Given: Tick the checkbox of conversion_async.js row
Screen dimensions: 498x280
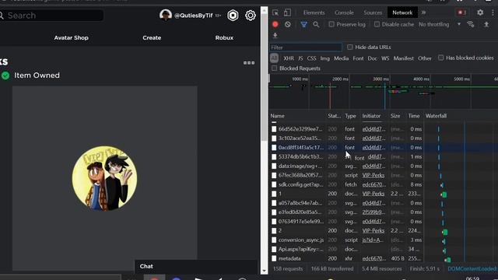Looking at the screenshot, I should (x=274, y=240).
